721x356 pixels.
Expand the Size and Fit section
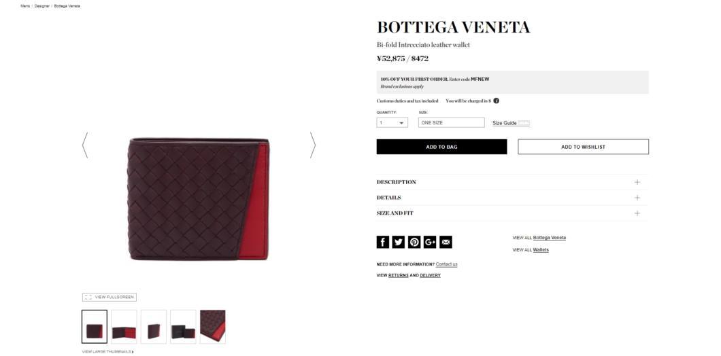tap(512, 213)
